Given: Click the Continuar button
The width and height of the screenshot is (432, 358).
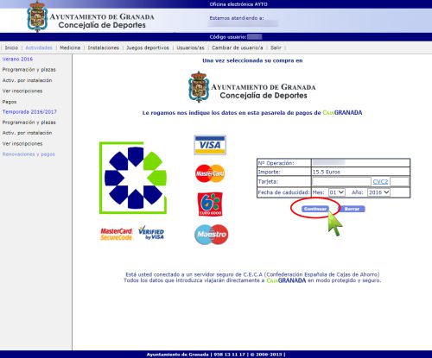Looking at the screenshot, I should [x=315, y=209].
